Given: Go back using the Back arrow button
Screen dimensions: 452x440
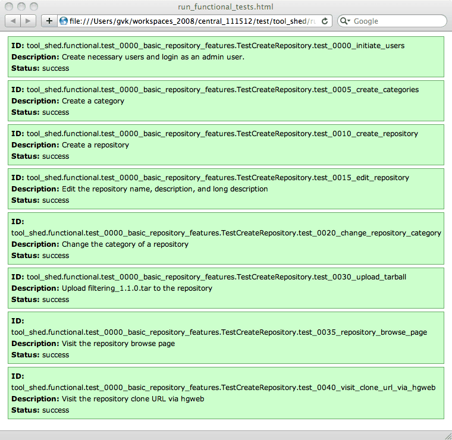Looking at the screenshot, I should (13, 21).
